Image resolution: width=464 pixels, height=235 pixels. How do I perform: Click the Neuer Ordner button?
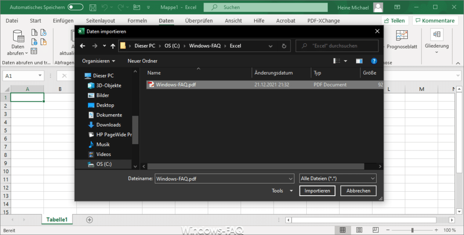pos(142,61)
